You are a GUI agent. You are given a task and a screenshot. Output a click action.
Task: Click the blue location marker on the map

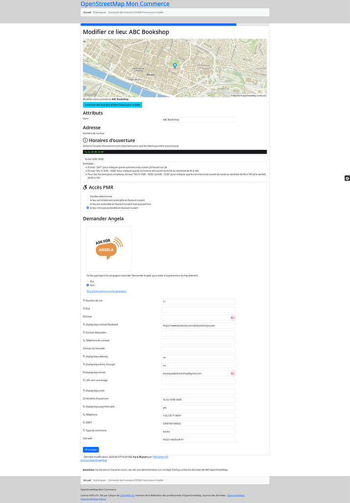(x=175, y=65)
